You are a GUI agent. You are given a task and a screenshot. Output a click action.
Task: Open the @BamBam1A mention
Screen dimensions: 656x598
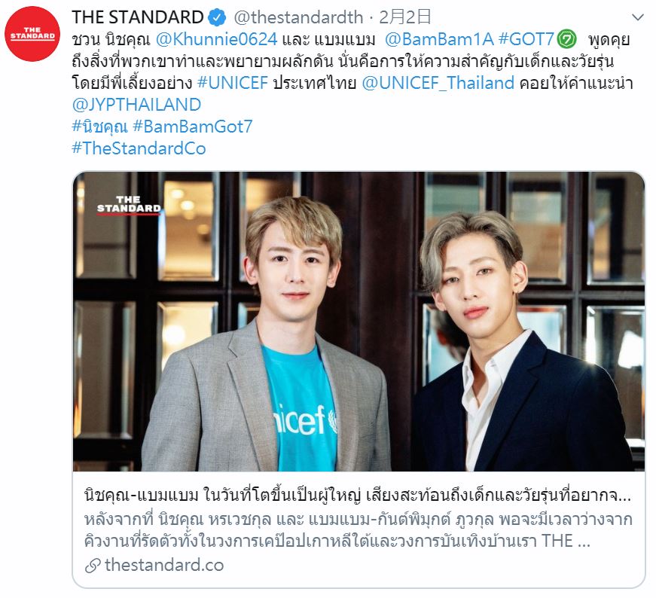(x=439, y=39)
